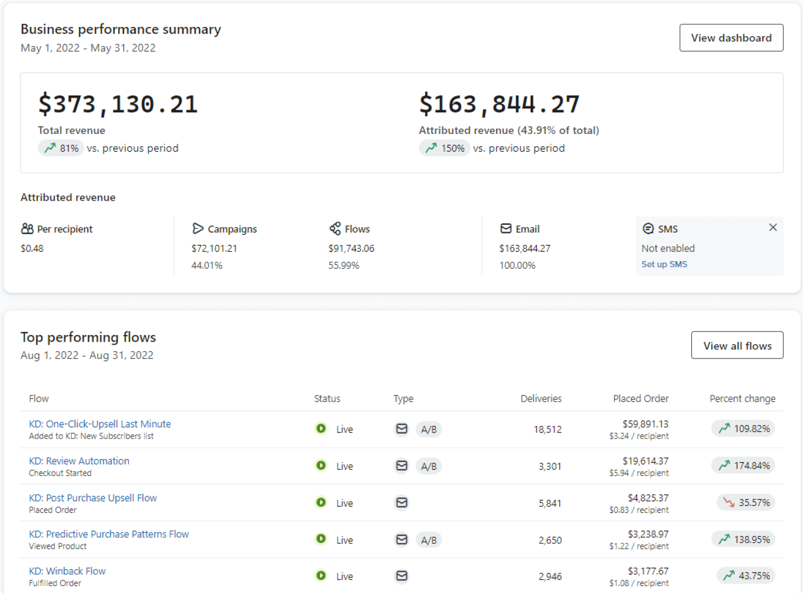The height and width of the screenshot is (595, 803).
Task: Click the Aug 1, 2022 - Aug 31, 2022 date range
Action: click(87, 356)
